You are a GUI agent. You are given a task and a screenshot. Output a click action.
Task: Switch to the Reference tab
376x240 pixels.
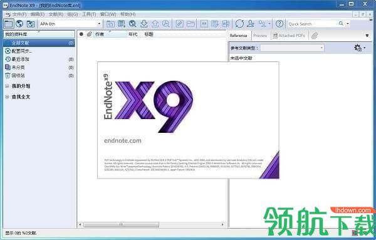click(x=238, y=36)
